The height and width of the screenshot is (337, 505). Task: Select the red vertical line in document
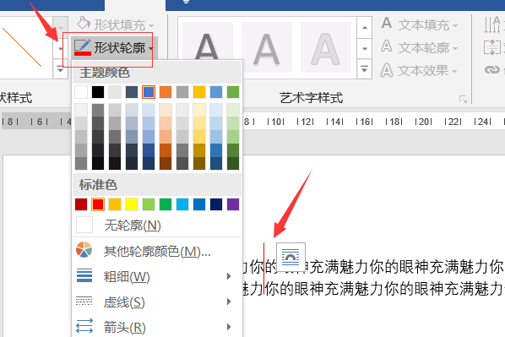coord(263,269)
